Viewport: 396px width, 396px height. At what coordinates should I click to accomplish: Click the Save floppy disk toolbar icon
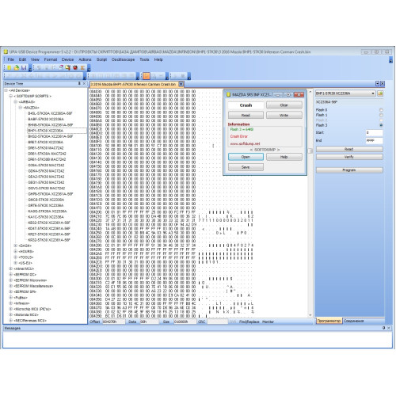click(x=24, y=68)
